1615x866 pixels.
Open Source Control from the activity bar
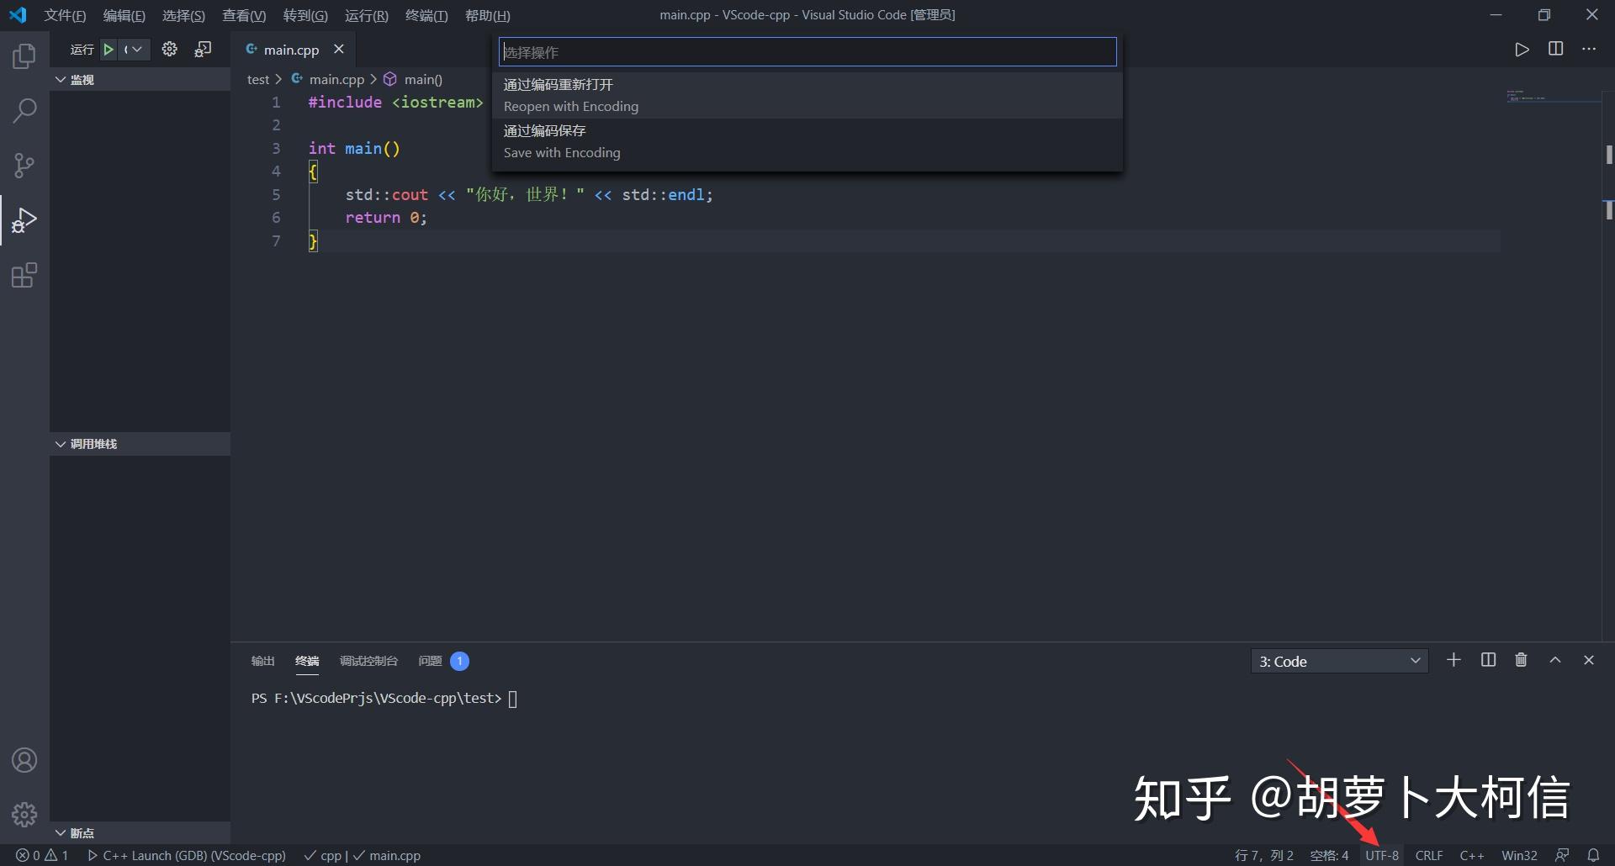click(24, 165)
